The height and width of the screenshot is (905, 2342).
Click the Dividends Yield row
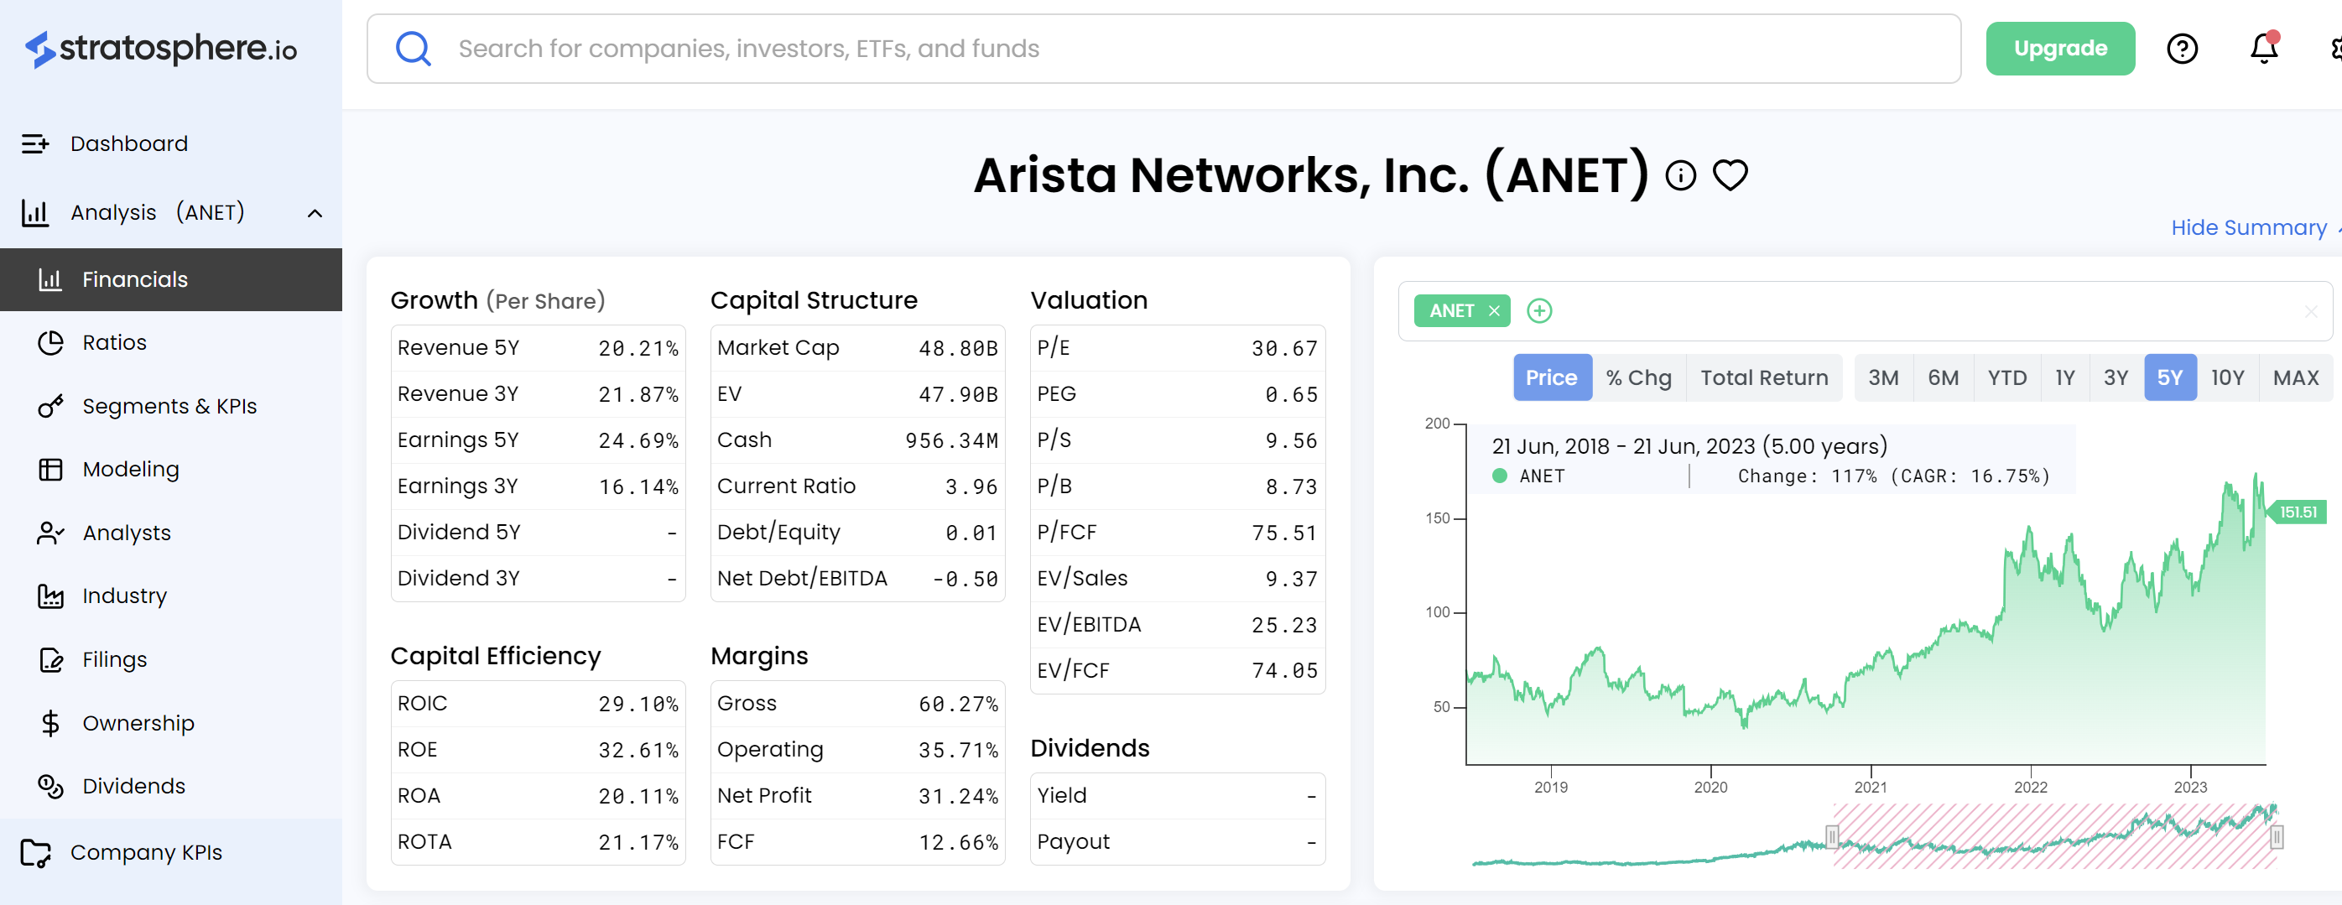1178,796
